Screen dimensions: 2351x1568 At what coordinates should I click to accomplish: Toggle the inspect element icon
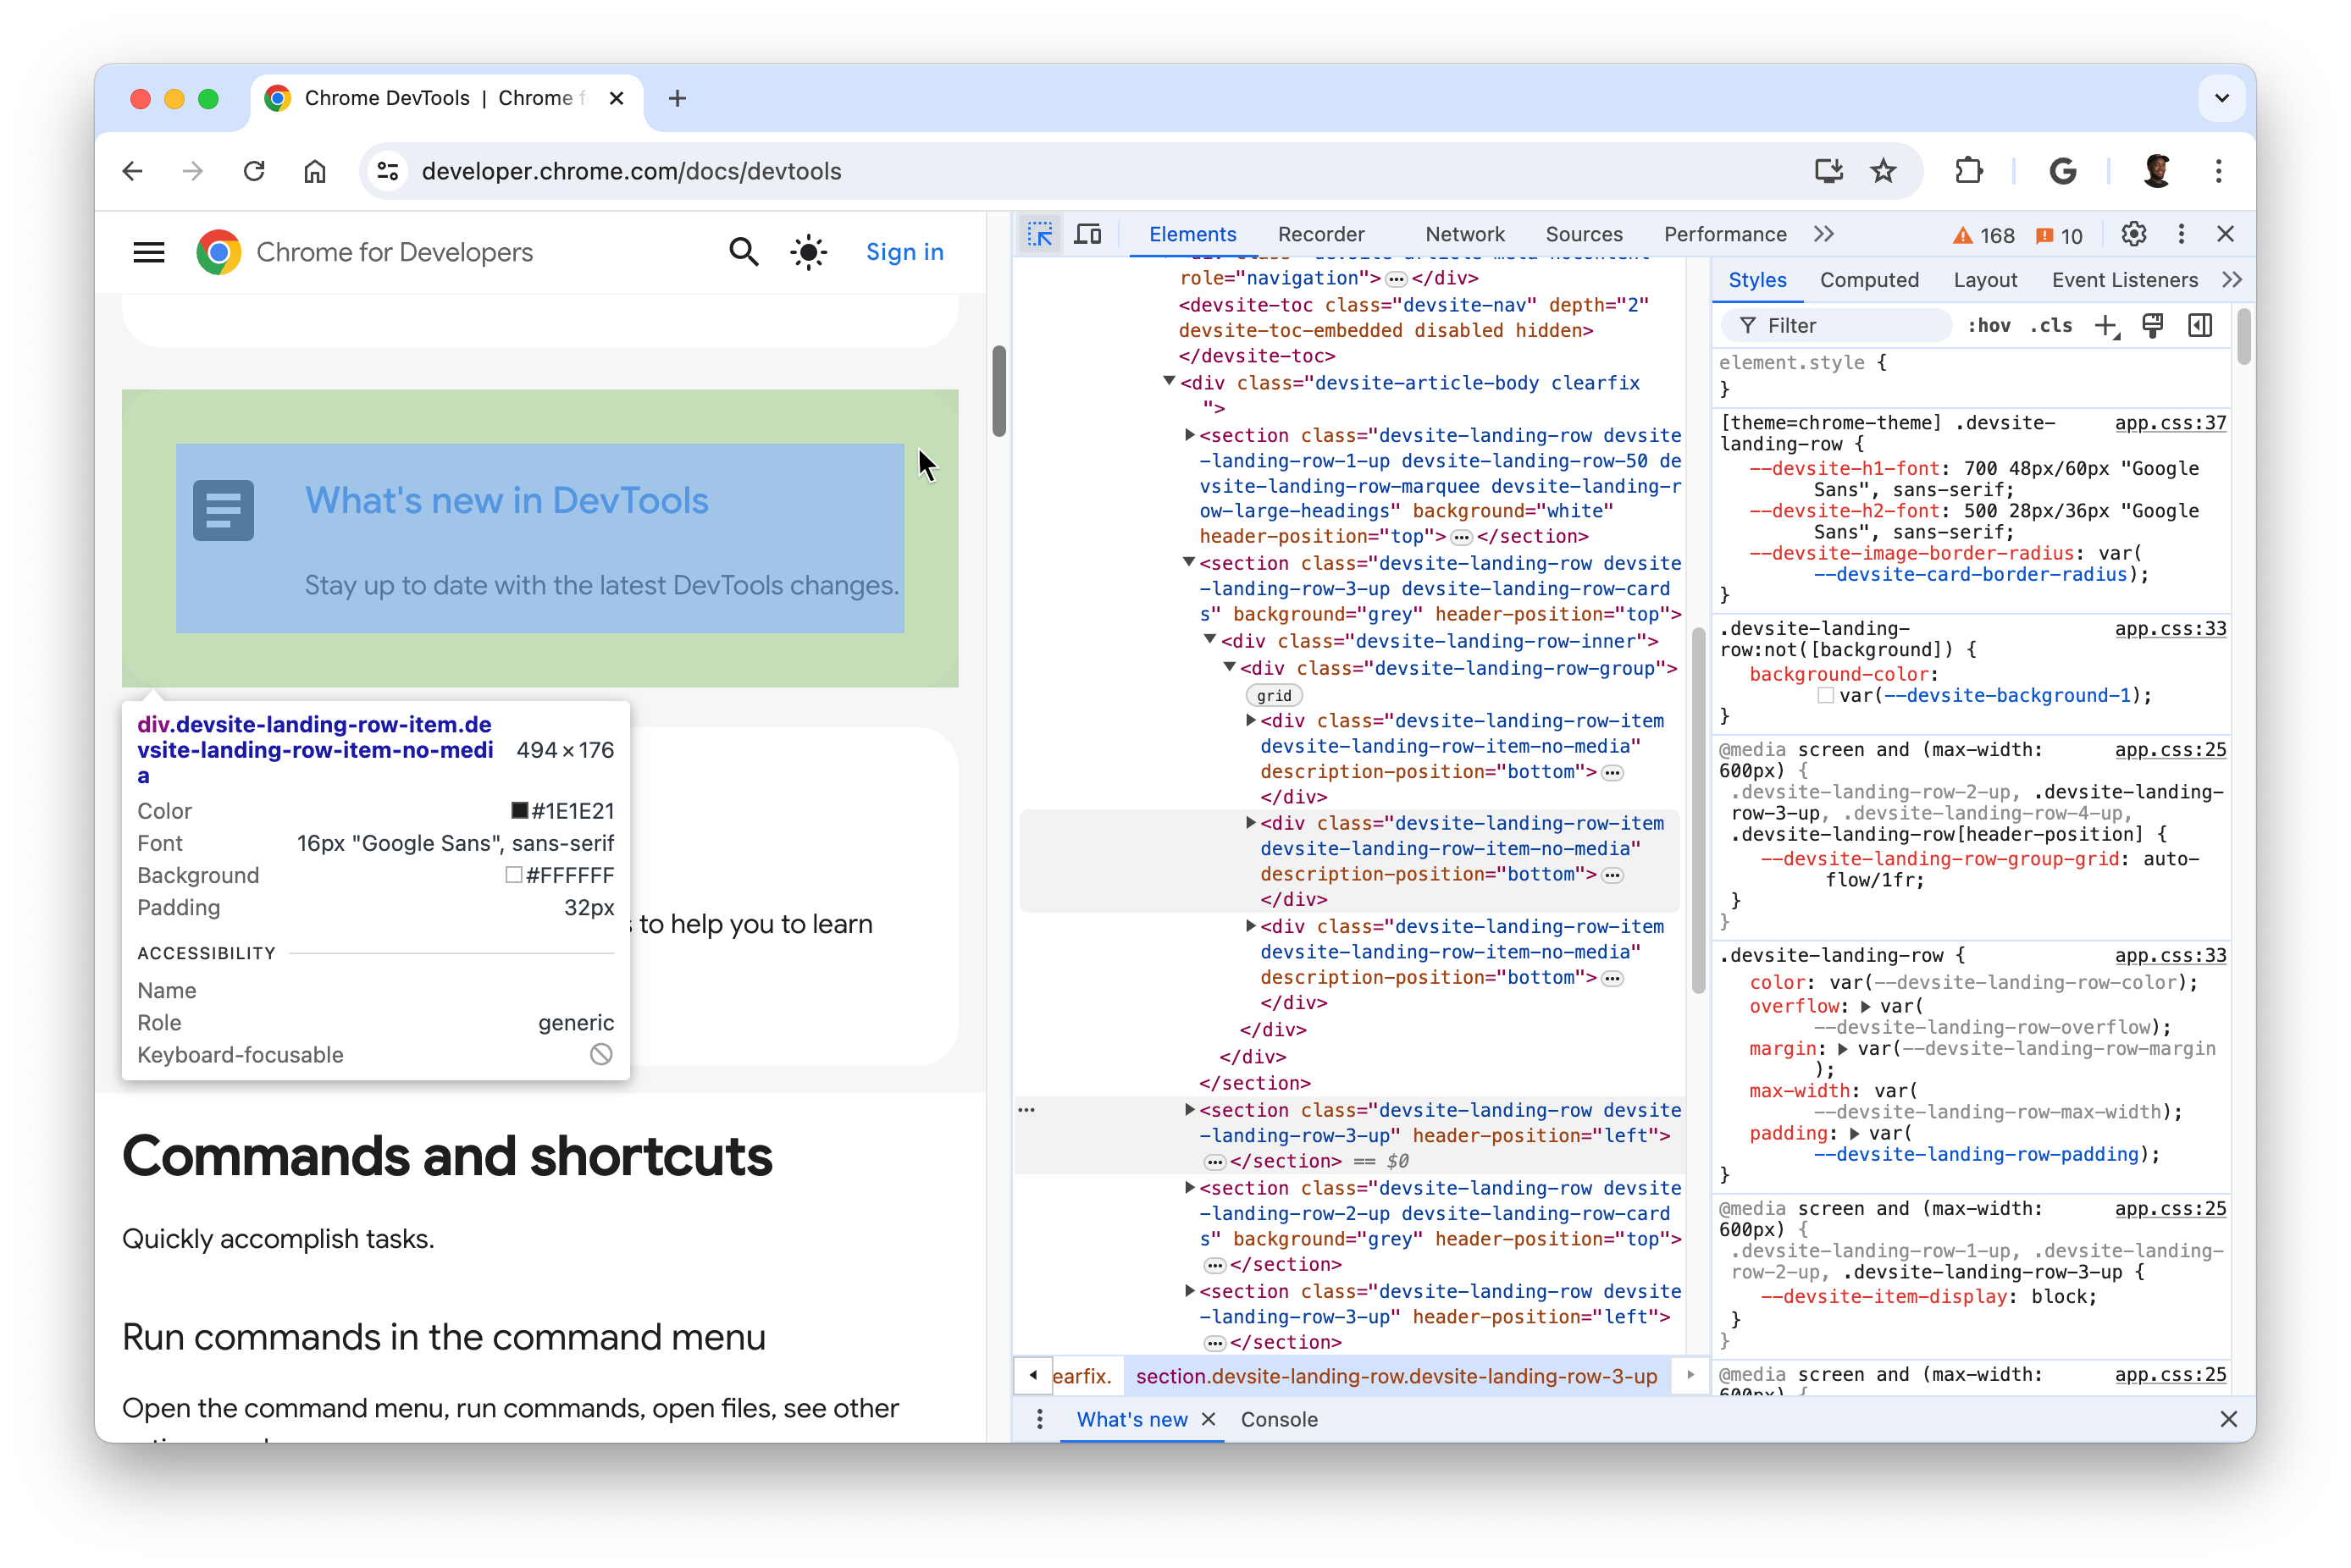(1040, 235)
